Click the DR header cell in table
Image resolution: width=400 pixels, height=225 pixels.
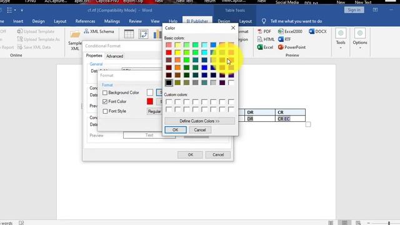coord(260,112)
